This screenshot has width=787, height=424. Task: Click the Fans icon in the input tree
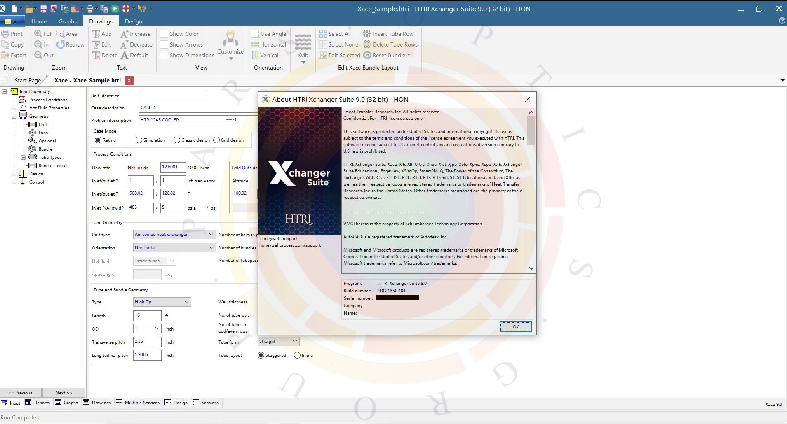click(x=33, y=133)
